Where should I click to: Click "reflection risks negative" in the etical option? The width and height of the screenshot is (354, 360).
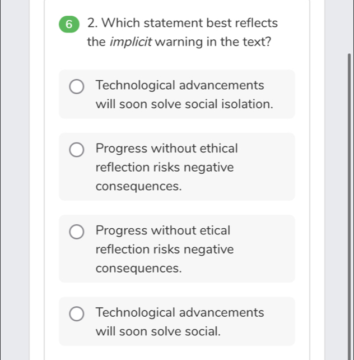(x=165, y=250)
